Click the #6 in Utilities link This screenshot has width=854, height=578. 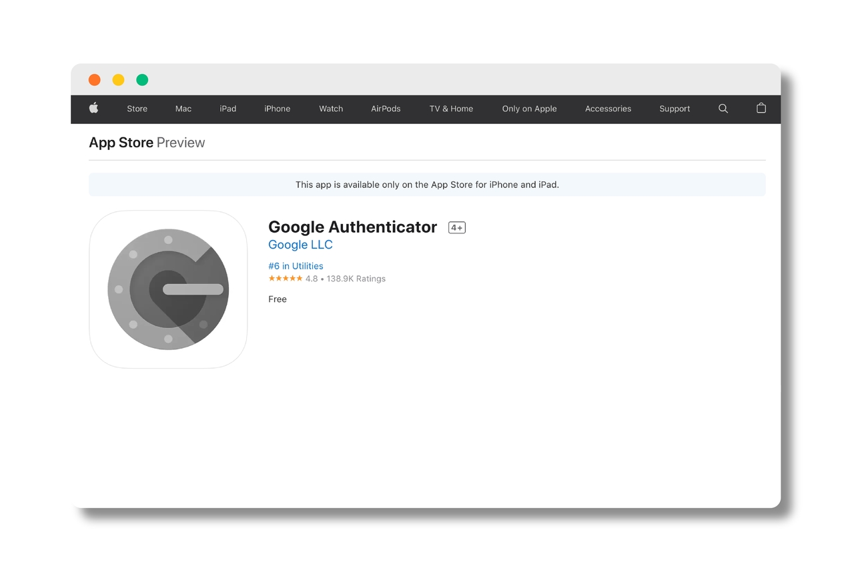coord(296,266)
